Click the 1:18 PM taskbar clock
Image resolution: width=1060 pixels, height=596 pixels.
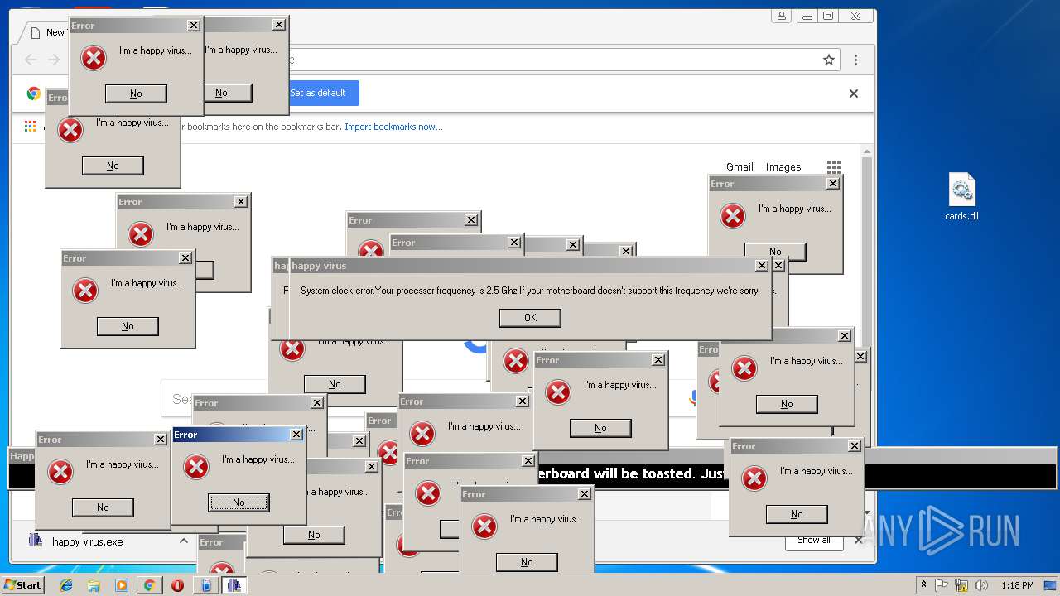pos(1017,585)
